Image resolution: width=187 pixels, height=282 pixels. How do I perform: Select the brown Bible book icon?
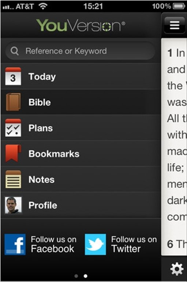coord(13,102)
